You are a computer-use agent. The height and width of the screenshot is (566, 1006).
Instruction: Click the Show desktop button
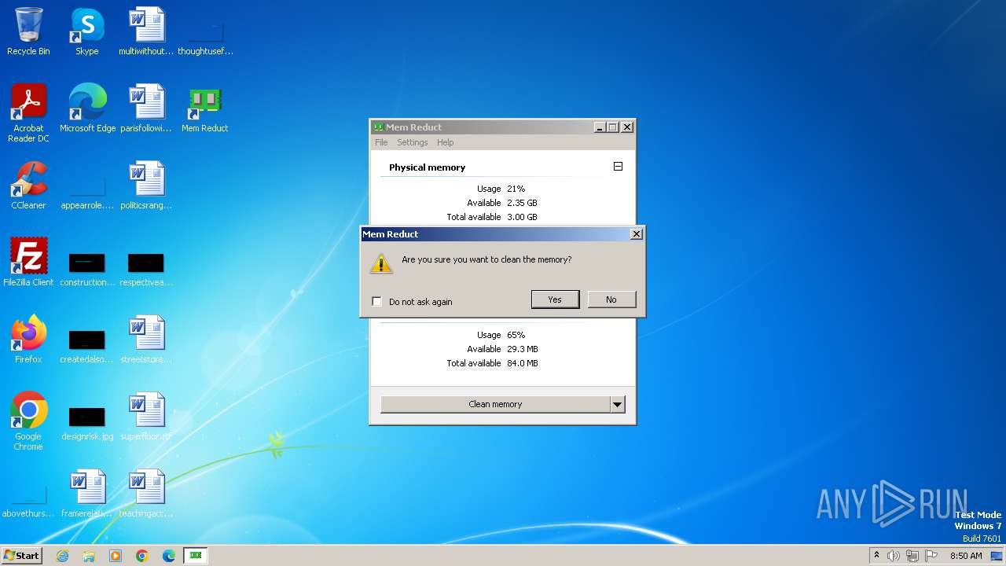click(x=997, y=556)
